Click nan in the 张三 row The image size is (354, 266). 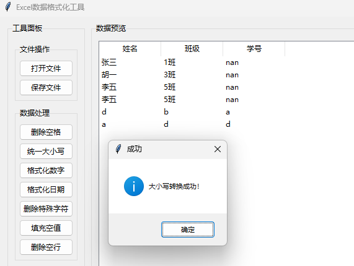(232, 62)
